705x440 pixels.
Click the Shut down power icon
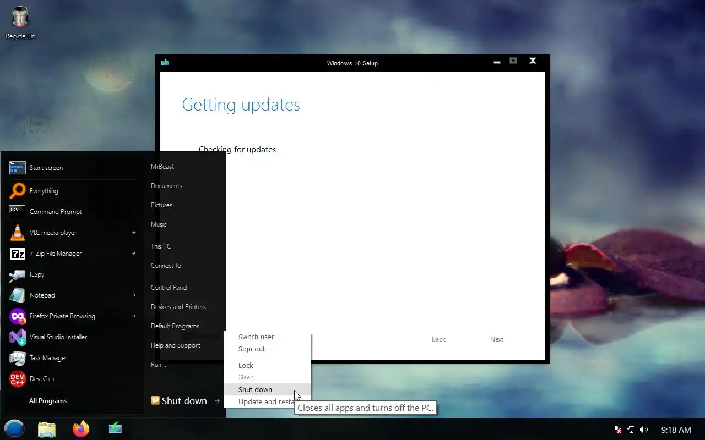tap(155, 401)
